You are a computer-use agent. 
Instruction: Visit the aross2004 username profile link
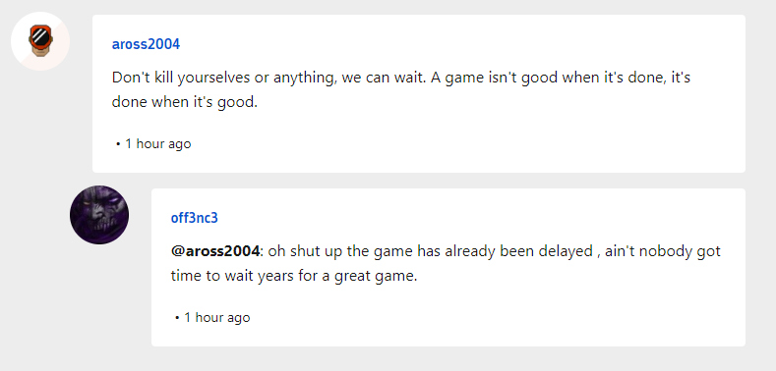tap(146, 44)
